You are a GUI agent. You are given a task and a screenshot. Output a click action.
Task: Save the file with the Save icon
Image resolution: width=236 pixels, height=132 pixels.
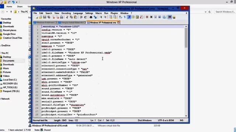[x=45, y=17]
